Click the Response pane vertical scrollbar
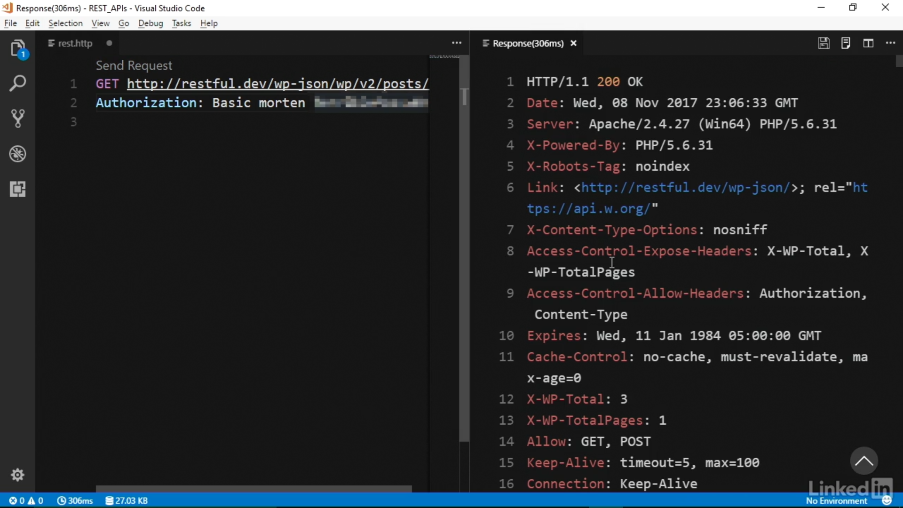This screenshot has width=903, height=508. click(x=899, y=61)
